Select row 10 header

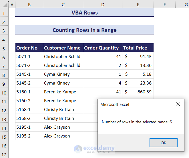(x=4, y=92)
